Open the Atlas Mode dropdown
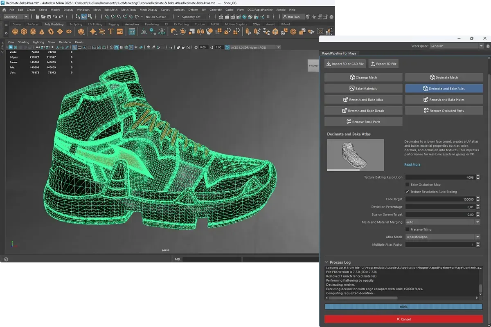The image size is (491, 327). pos(442,237)
